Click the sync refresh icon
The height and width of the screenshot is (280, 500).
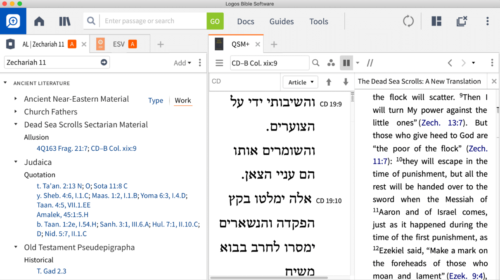click(408, 21)
